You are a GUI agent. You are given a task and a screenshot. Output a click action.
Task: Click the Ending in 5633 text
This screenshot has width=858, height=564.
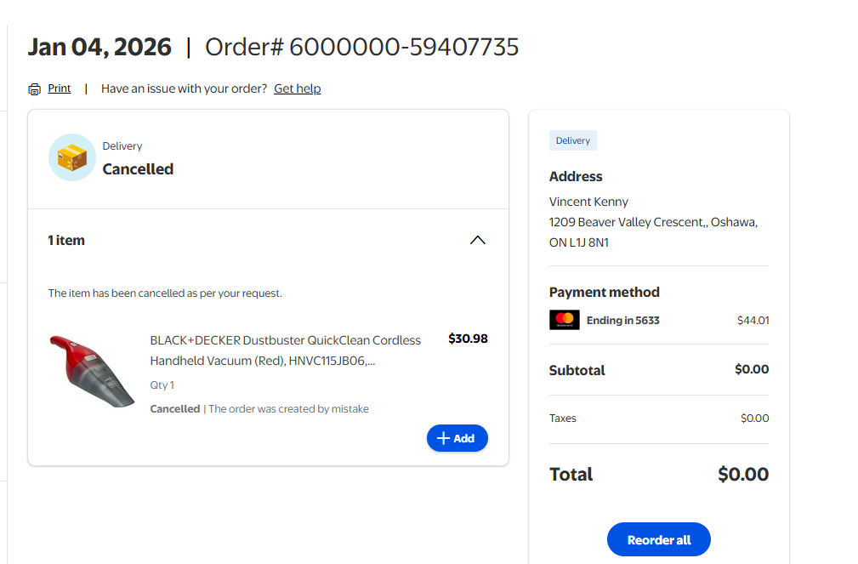(x=622, y=321)
